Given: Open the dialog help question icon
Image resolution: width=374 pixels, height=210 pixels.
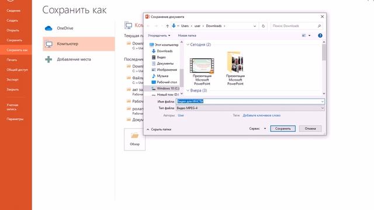Looking at the screenshot, I should click(x=320, y=36).
